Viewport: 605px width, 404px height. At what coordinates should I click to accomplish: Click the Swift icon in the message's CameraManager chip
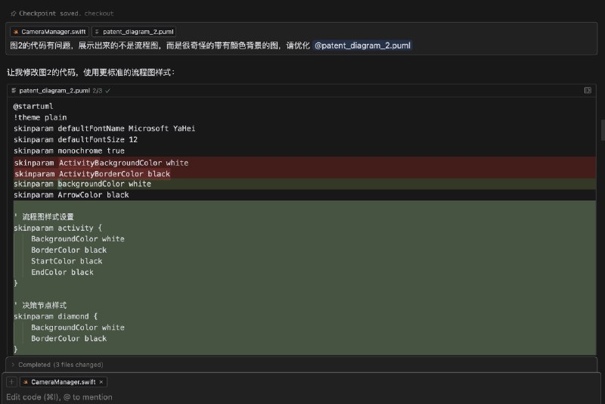16,32
